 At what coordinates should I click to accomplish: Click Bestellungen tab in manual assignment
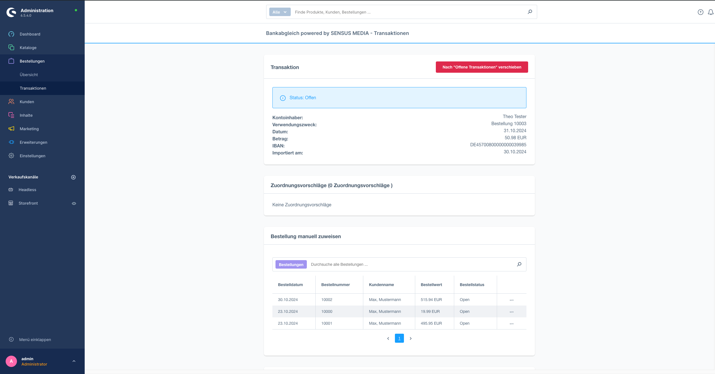tap(291, 264)
